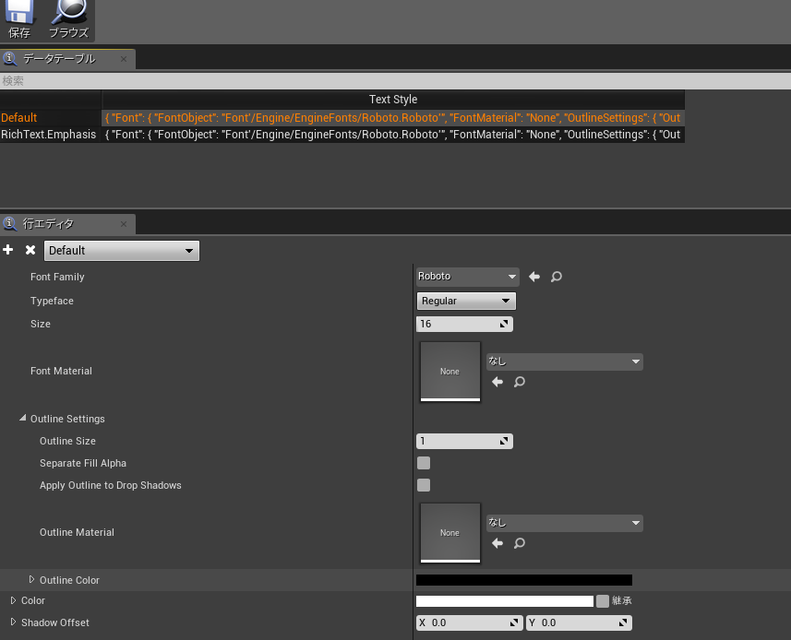Open the なし dropdown for Font Material
The width and height of the screenshot is (791, 640).
click(564, 361)
